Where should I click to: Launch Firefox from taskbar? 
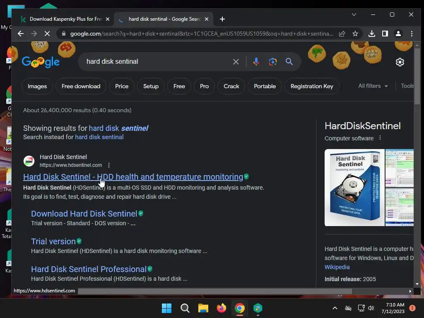coord(222,308)
